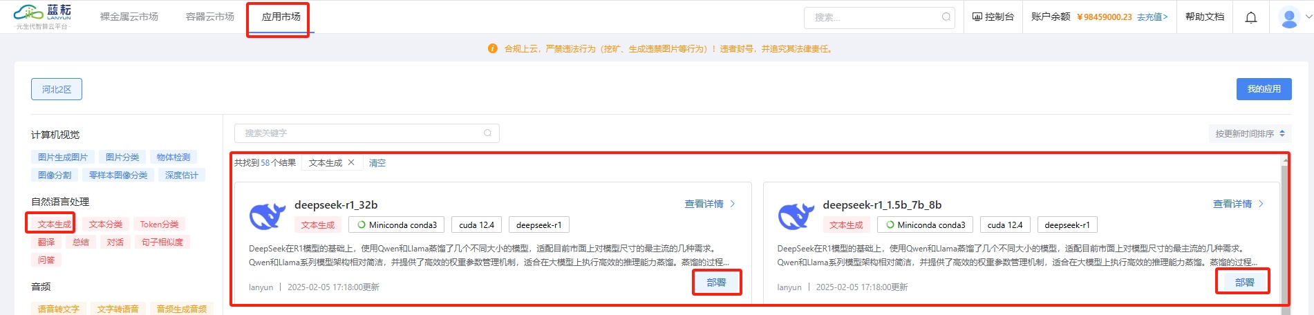Filter by Token分类 tag

click(160, 224)
